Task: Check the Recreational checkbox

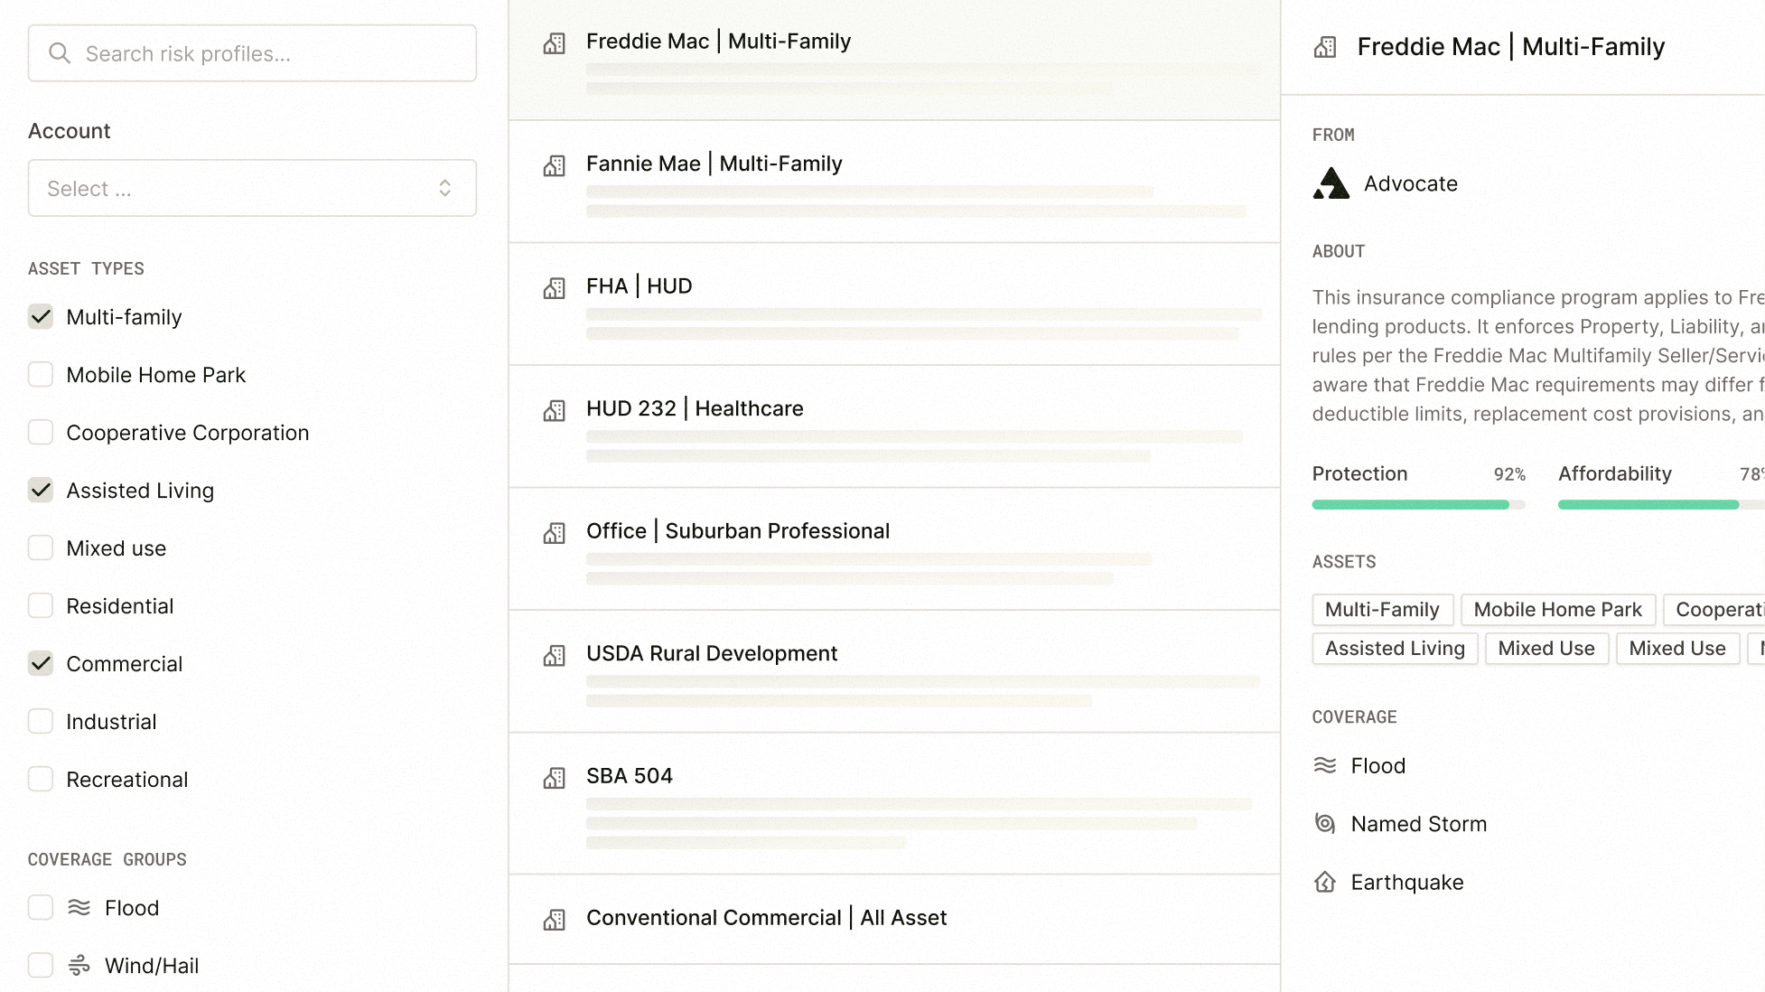Action: point(41,779)
